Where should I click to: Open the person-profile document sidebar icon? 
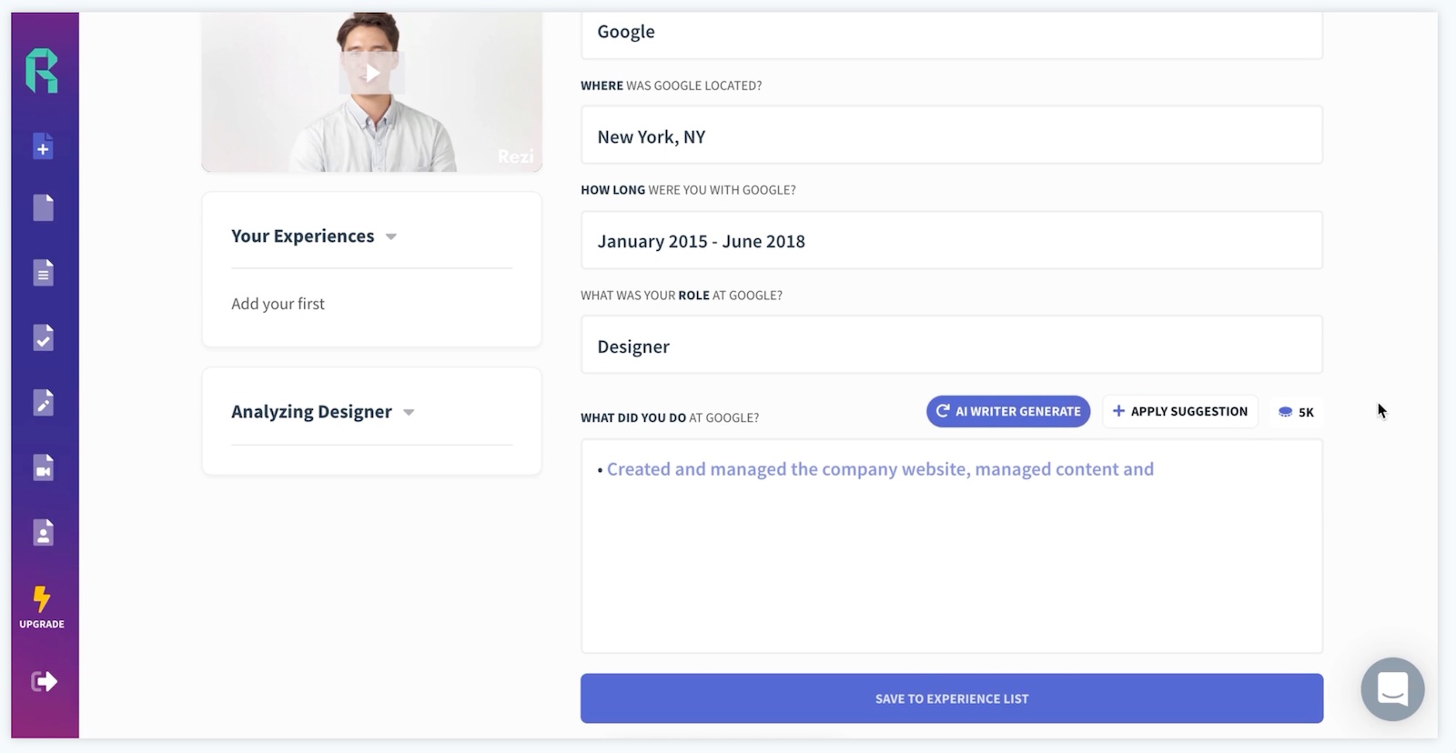(x=43, y=532)
